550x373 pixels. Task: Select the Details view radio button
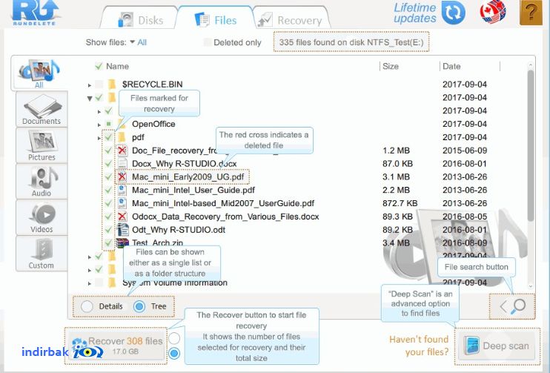[x=87, y=306]
